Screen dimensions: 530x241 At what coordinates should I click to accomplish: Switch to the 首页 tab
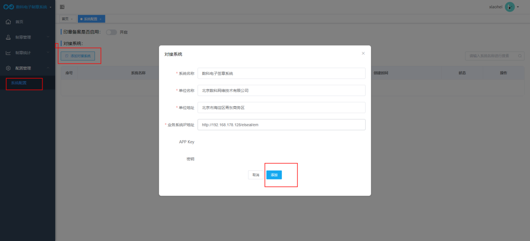tap(65, 19)
